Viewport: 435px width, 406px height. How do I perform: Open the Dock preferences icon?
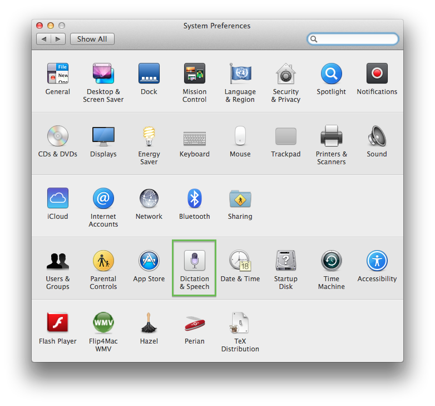149,74
